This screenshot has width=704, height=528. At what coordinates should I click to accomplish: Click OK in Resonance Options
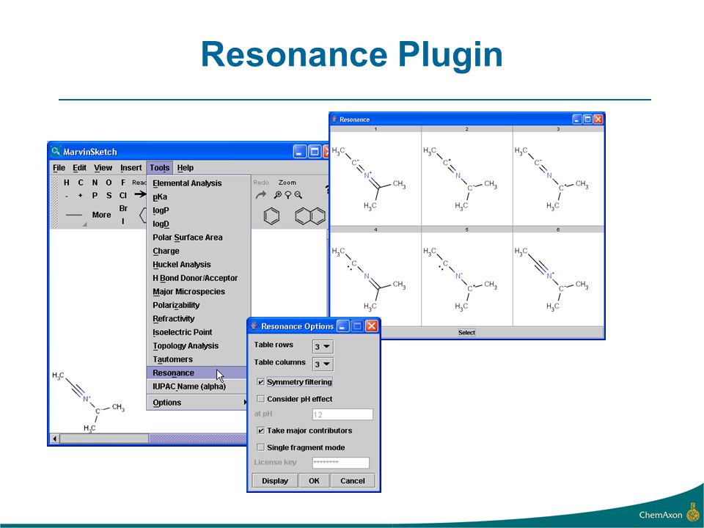coord(314,481)
